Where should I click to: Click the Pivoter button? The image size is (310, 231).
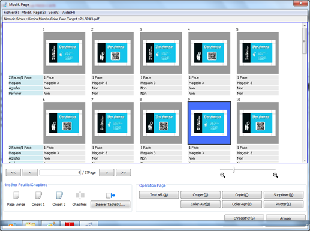pyautogui.click(x=284, y=204)
